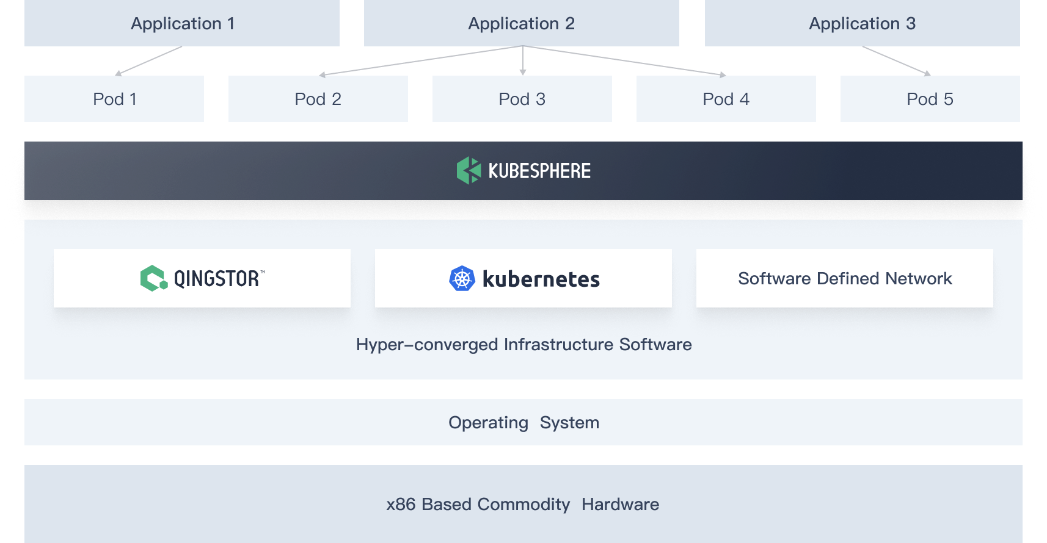Select the Software Defined Network card
Viewport: 1047px width, 543px height.
pyautogui.click(x=845, y=278)
